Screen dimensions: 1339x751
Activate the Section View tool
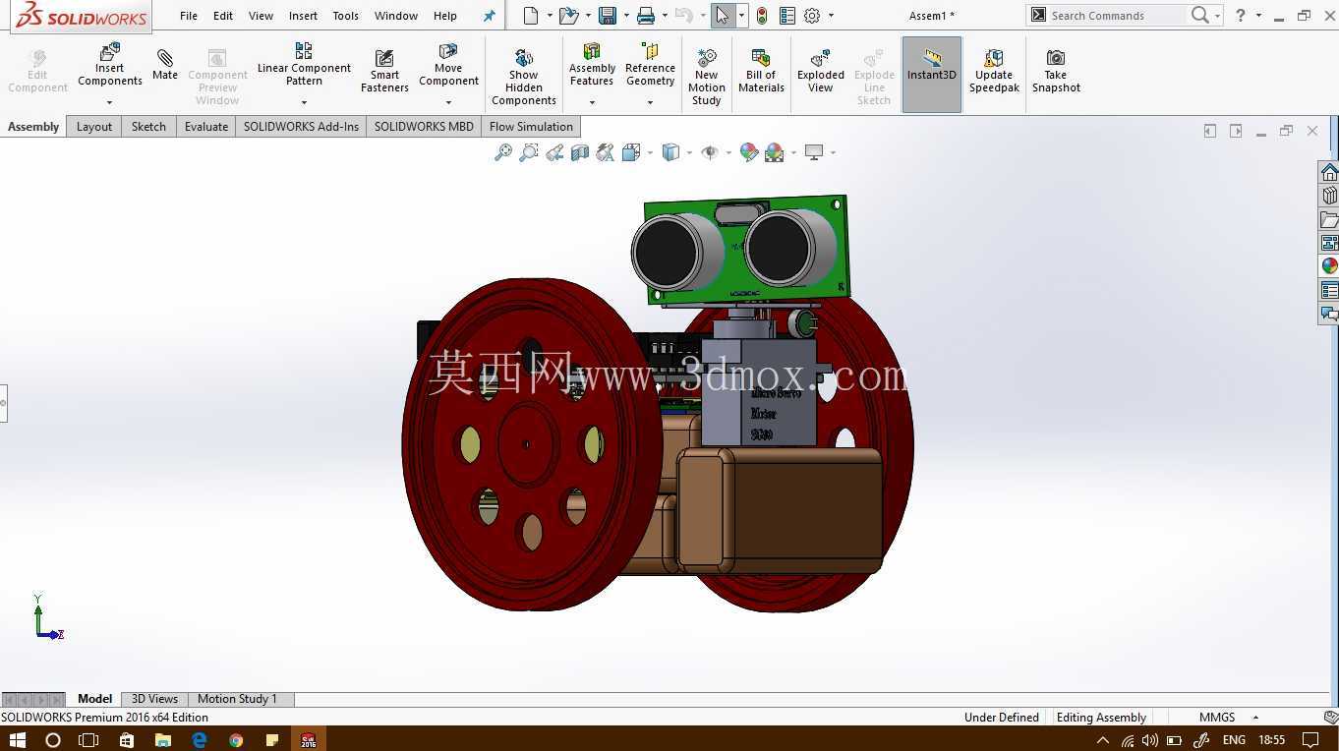580,152
